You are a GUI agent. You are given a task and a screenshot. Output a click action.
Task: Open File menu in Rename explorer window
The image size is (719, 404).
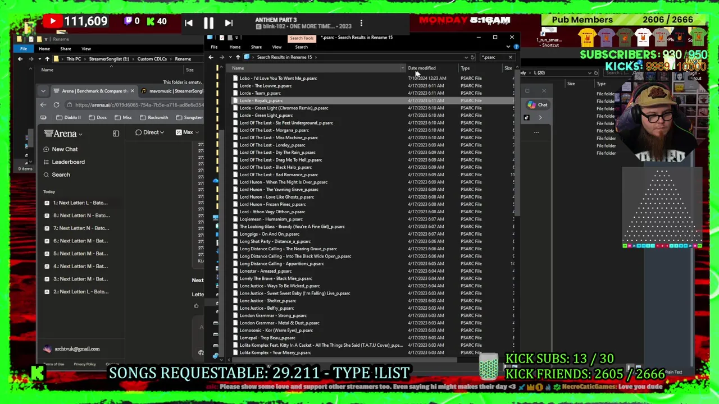pyautogui.click(x=24, y=49)
